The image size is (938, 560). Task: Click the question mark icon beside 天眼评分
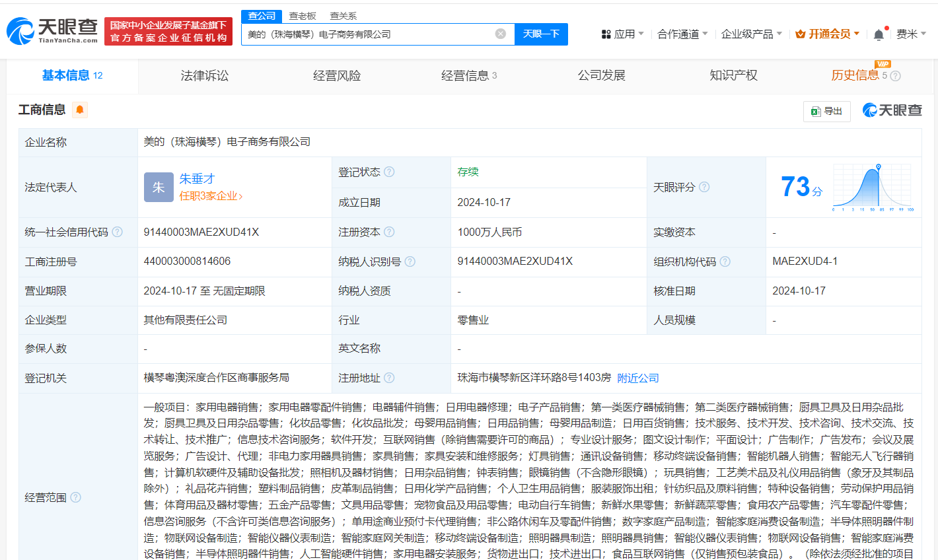pos(704,187)
